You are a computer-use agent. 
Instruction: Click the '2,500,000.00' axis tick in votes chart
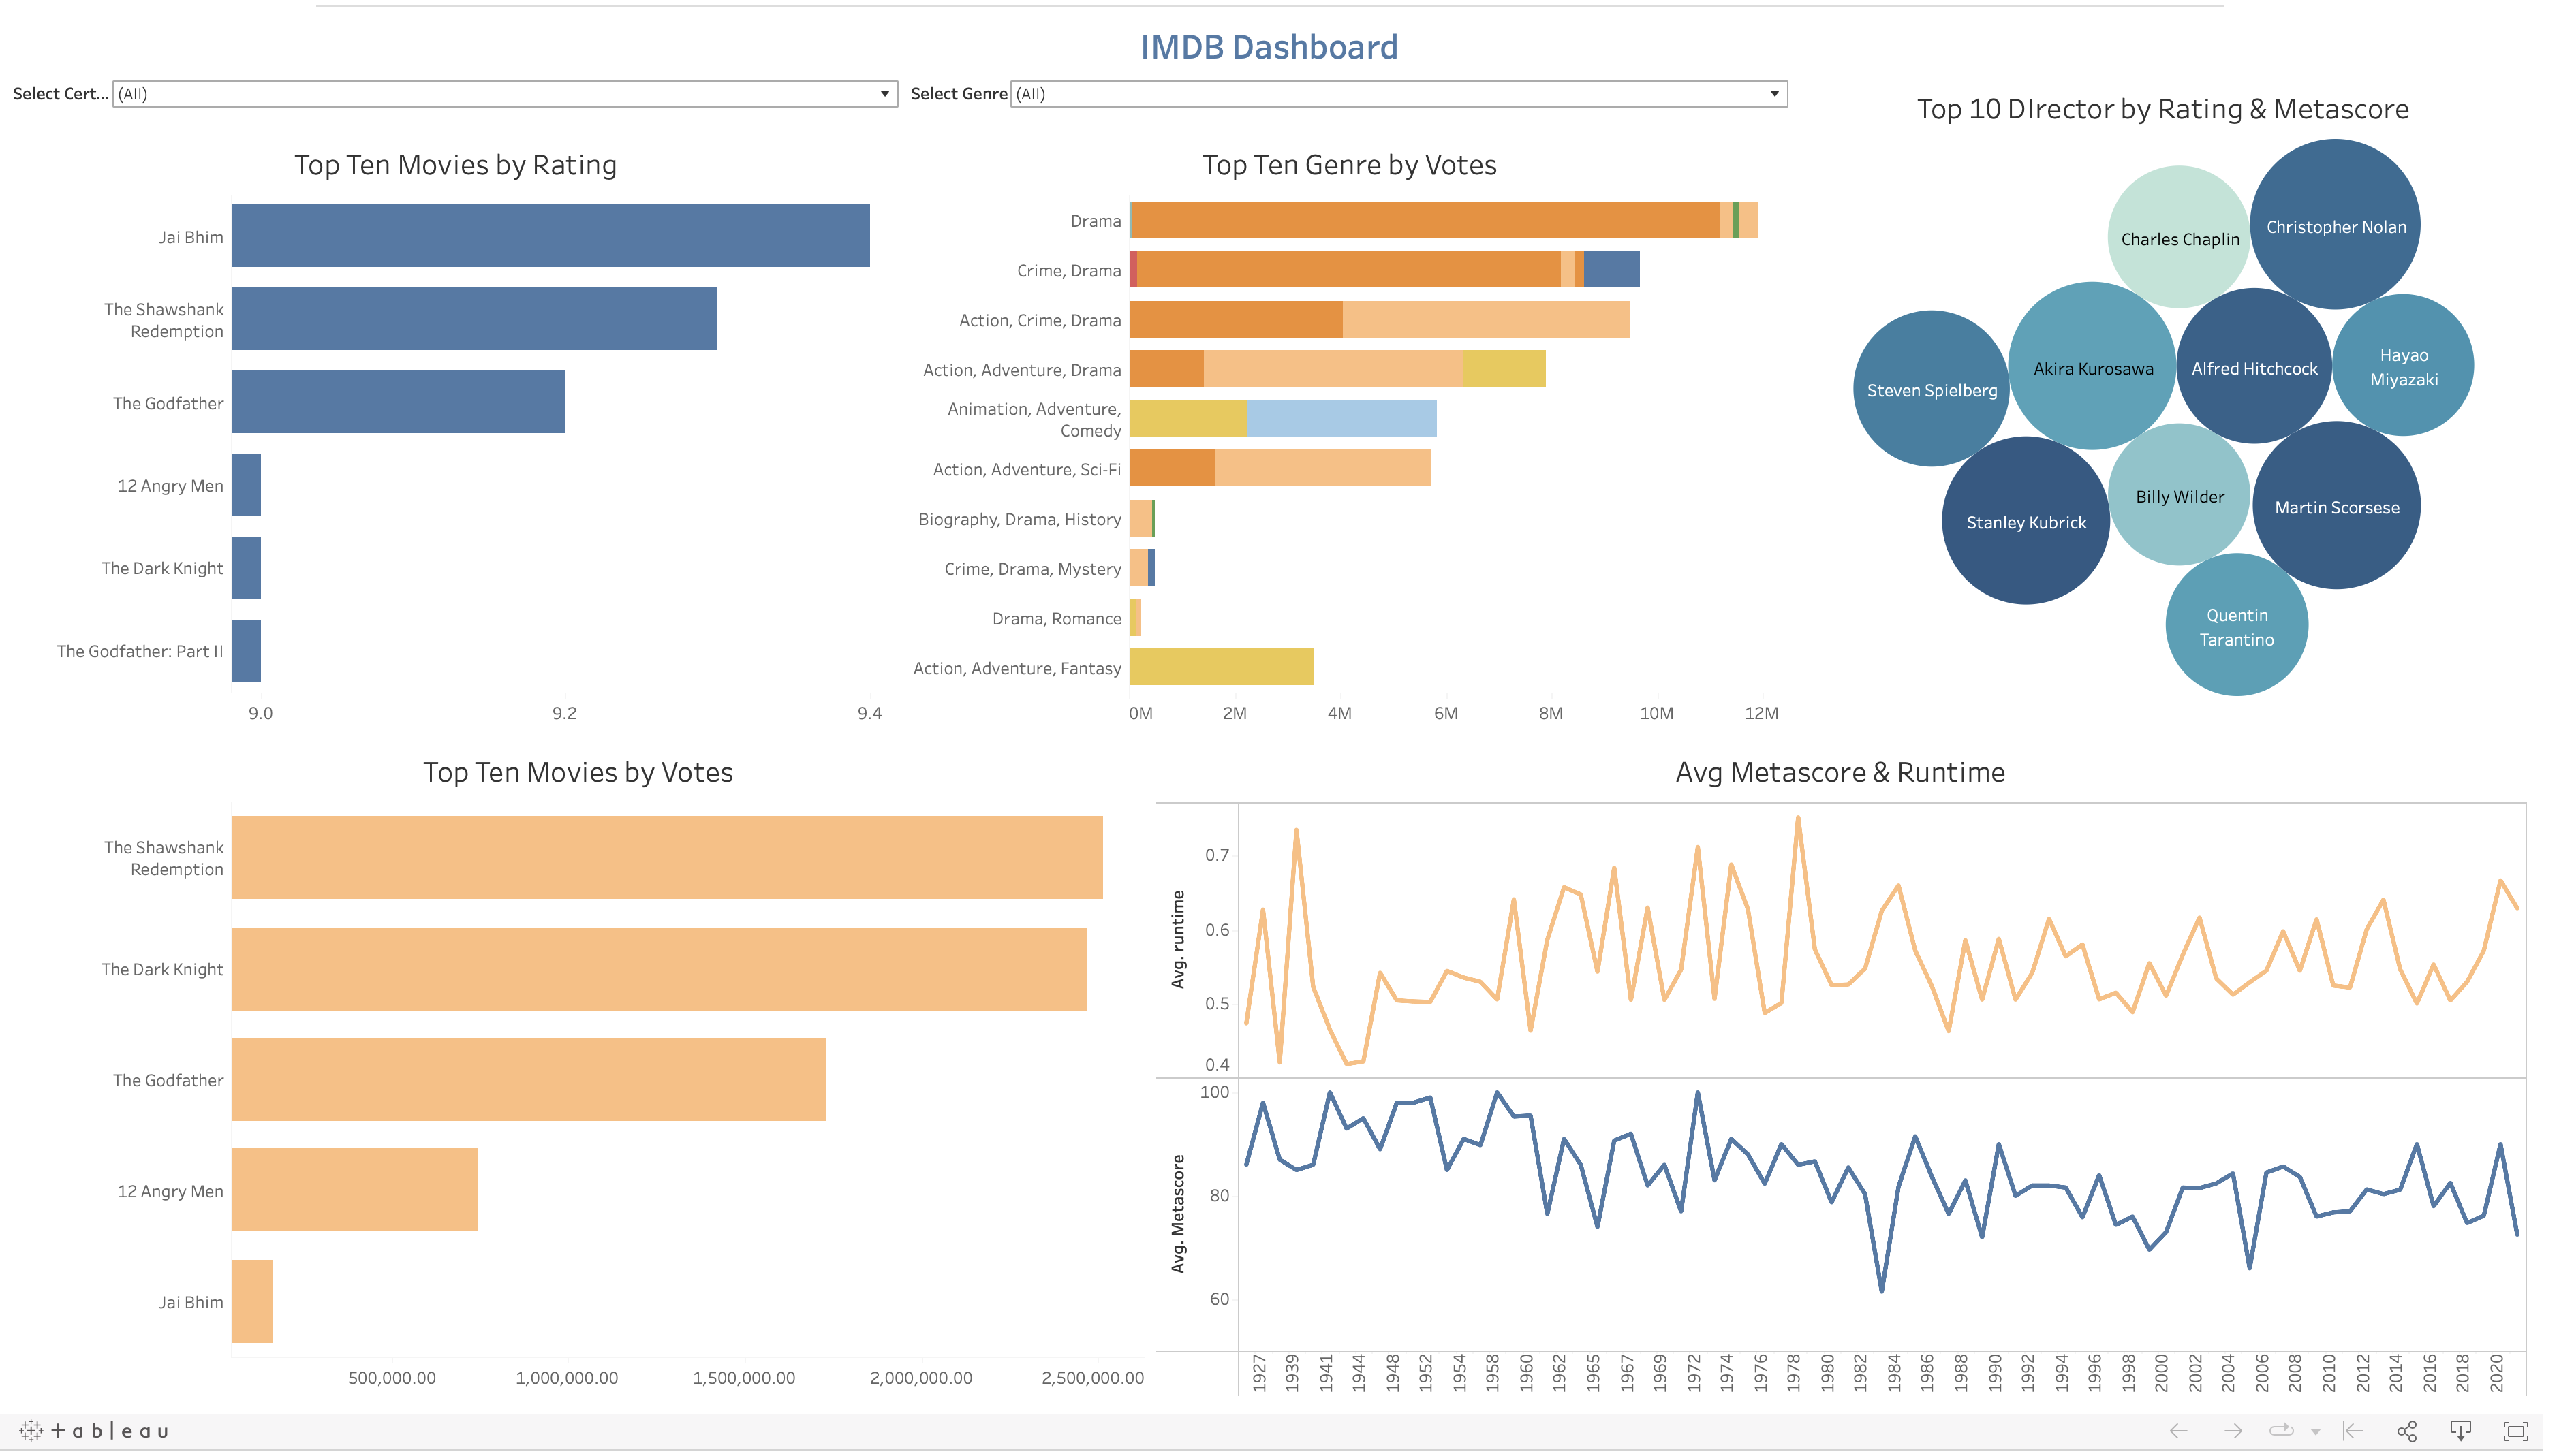pos(1092,1377)
